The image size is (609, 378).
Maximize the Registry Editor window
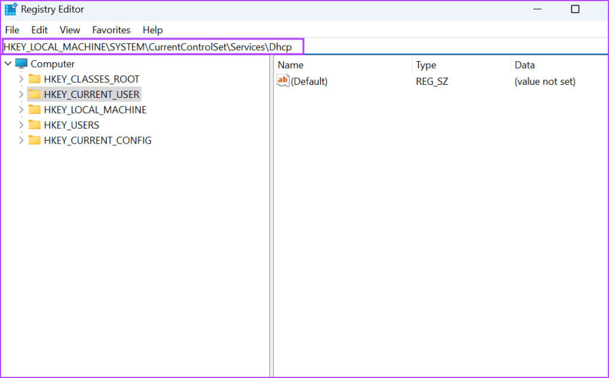(575, 9)
